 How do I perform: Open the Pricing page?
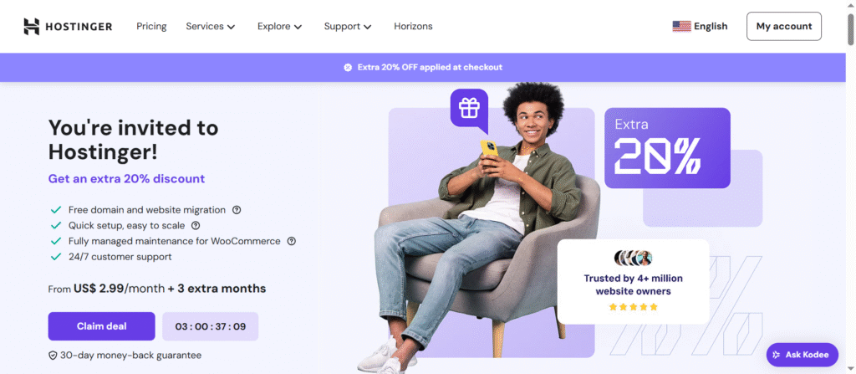point(151,26)
